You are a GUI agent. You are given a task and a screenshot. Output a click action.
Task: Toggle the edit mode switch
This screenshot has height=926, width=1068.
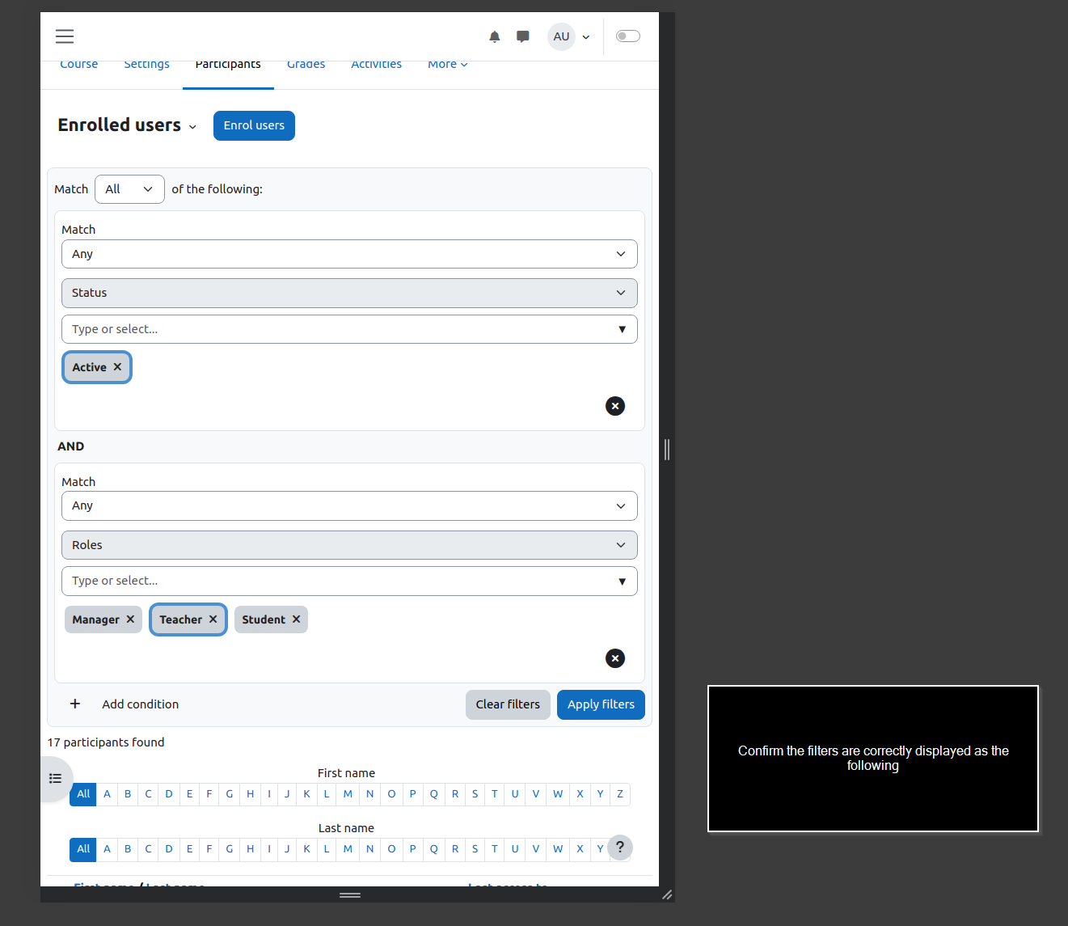tap(628, 36)
